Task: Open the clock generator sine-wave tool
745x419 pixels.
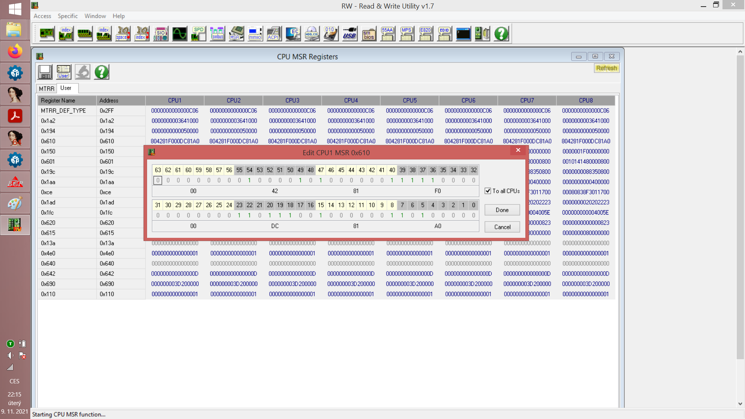Action: click(180, 34)
